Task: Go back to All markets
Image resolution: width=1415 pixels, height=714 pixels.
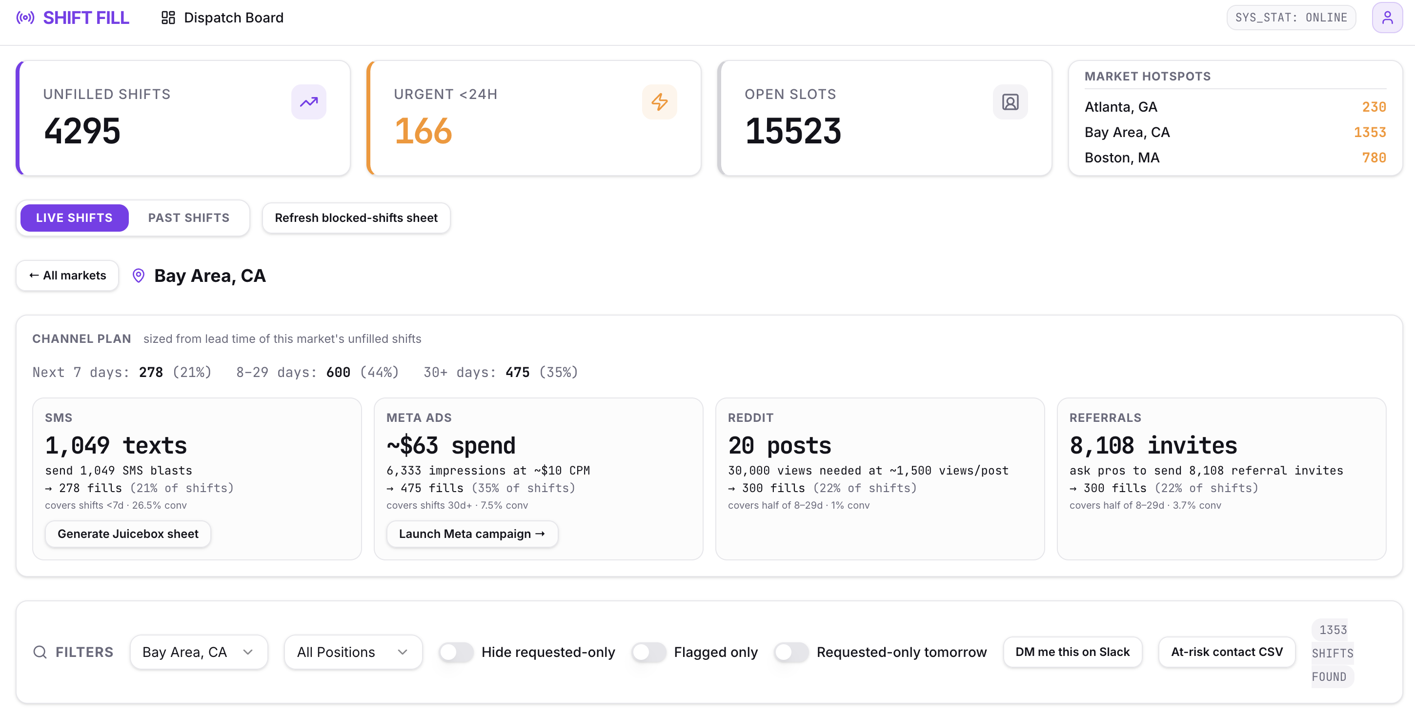Action: click(x=67, y=275)
